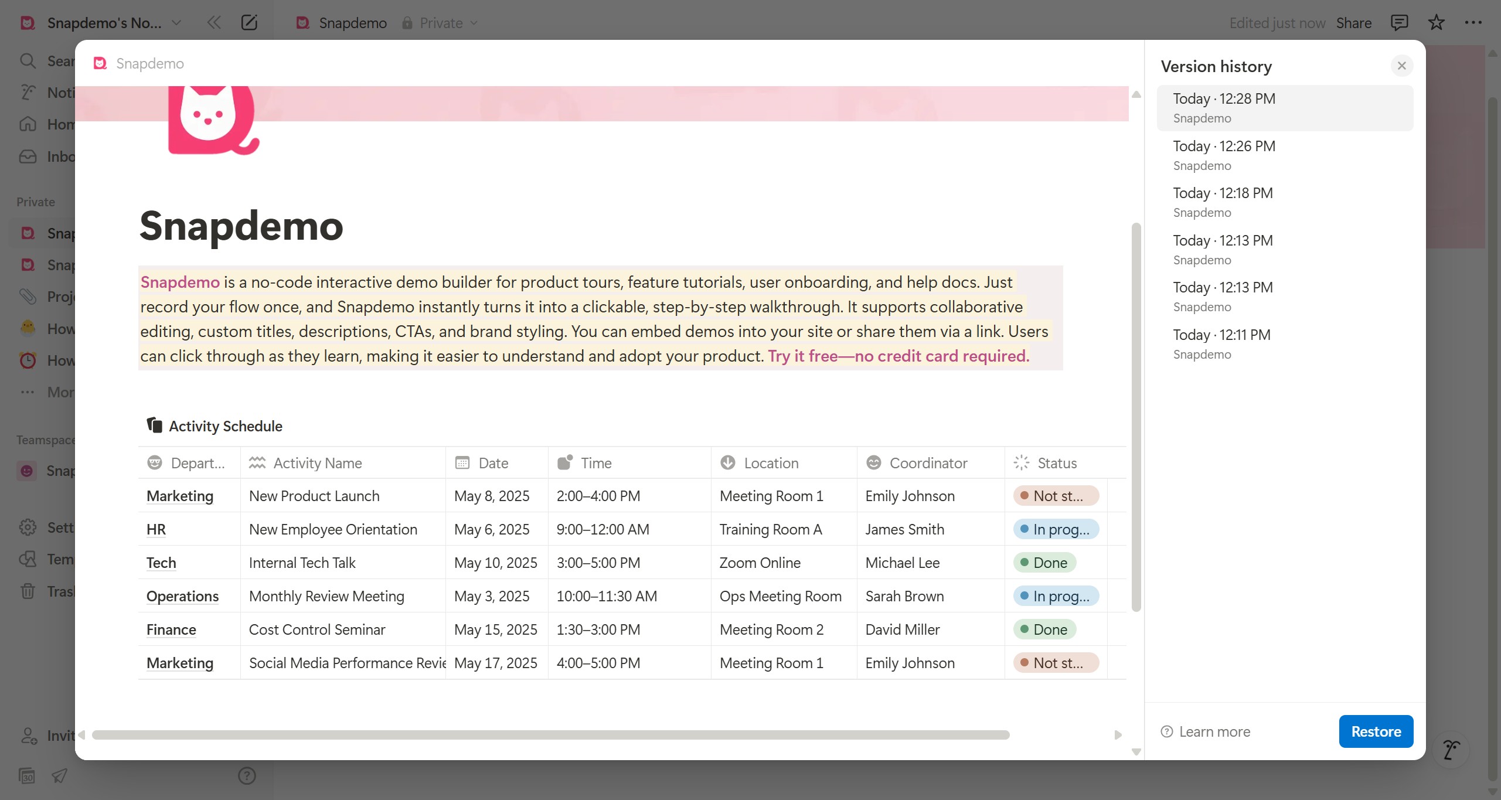The height and width of the screenshot is (800, 1501).
Task: Click the Activity Schedule database icon
Action: (x=155, y=425)
